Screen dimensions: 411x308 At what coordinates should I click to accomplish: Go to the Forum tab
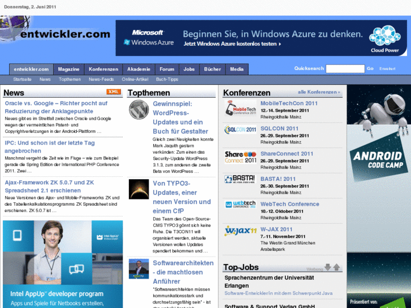coord(167,69)
